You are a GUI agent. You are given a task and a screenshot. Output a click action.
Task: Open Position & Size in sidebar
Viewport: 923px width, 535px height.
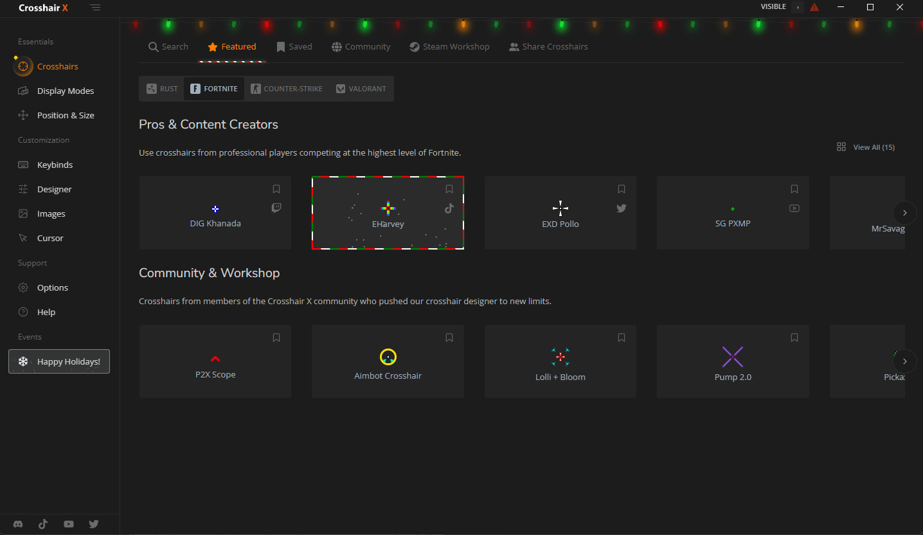pyautogui.click(x=66, y=116)
